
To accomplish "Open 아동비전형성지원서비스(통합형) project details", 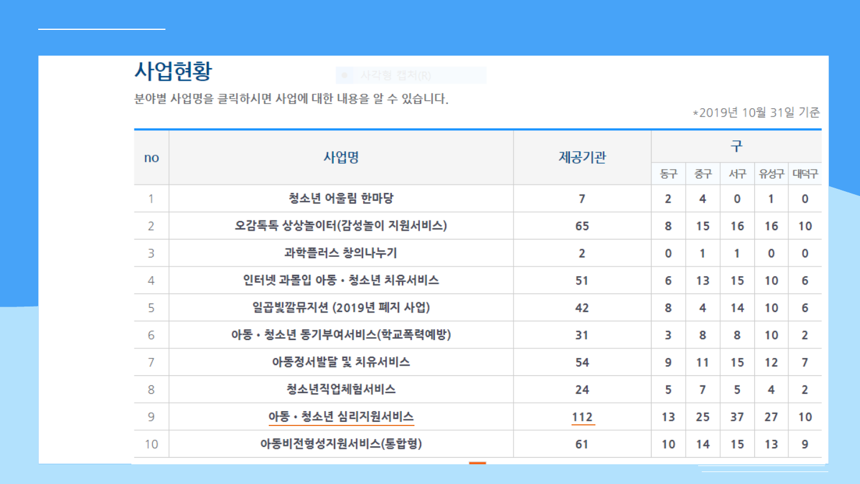I will tap(341, 444).
